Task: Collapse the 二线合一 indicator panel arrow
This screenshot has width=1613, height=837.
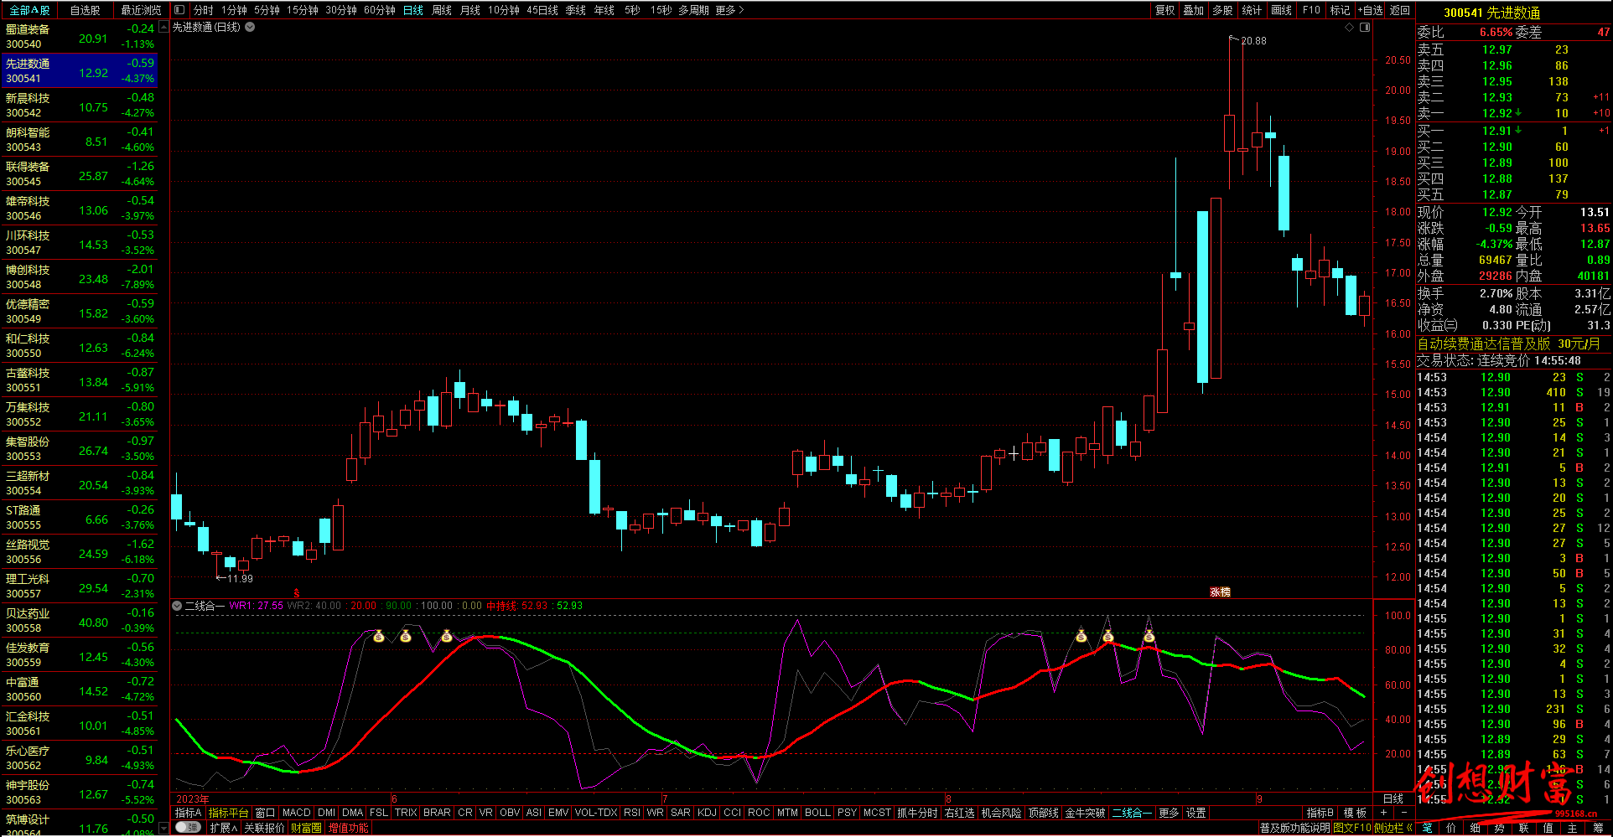Action: tap(177, 606)
